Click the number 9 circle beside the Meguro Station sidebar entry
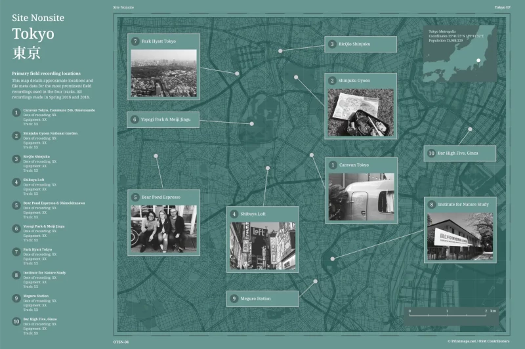 [16, 298]
